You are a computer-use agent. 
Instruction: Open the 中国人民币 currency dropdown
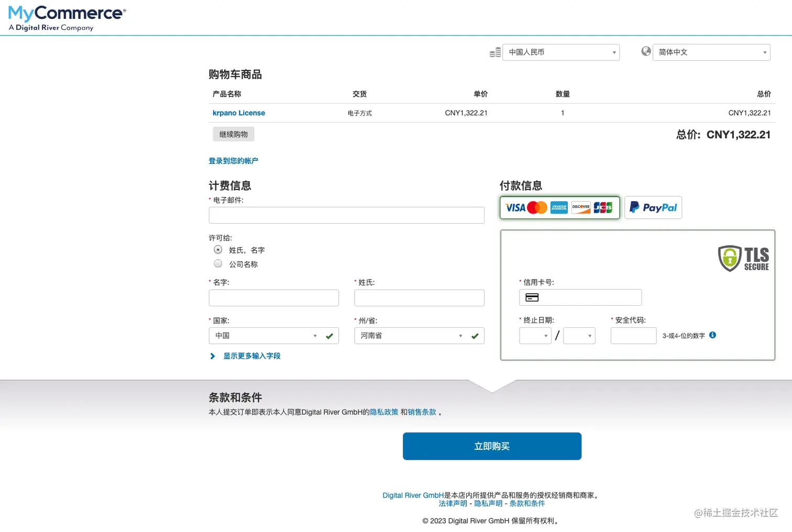pyautogui.click(x=561, y=52)
